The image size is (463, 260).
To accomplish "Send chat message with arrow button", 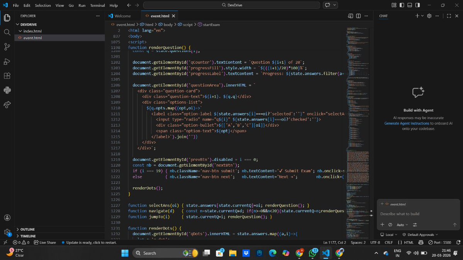I will (455, 225).
